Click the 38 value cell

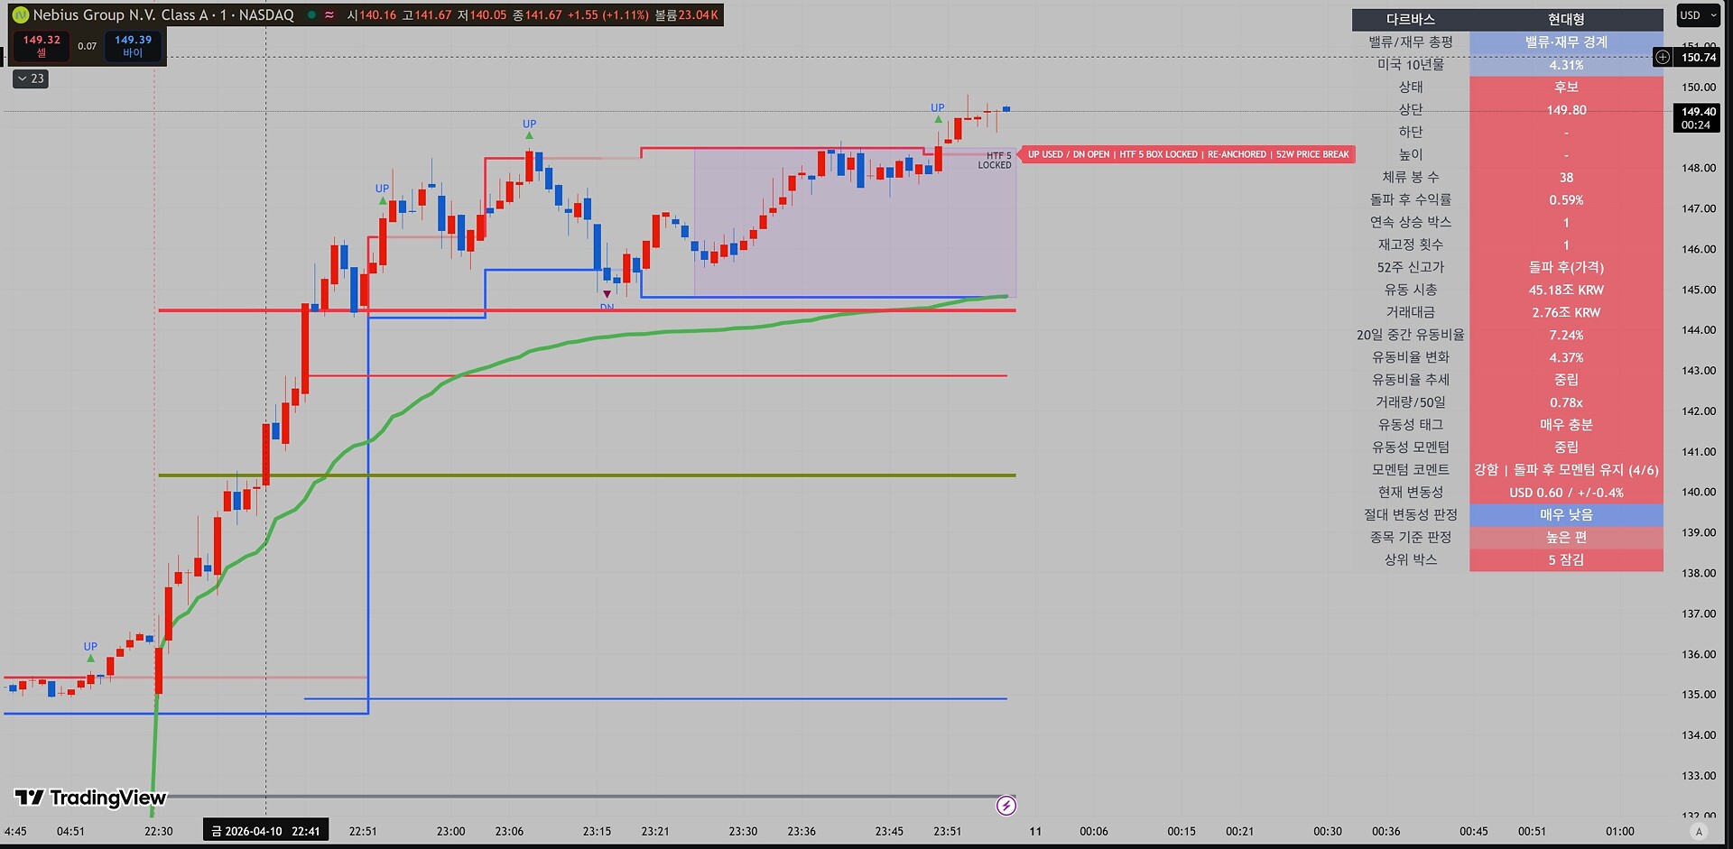[x=1566, y=178]
